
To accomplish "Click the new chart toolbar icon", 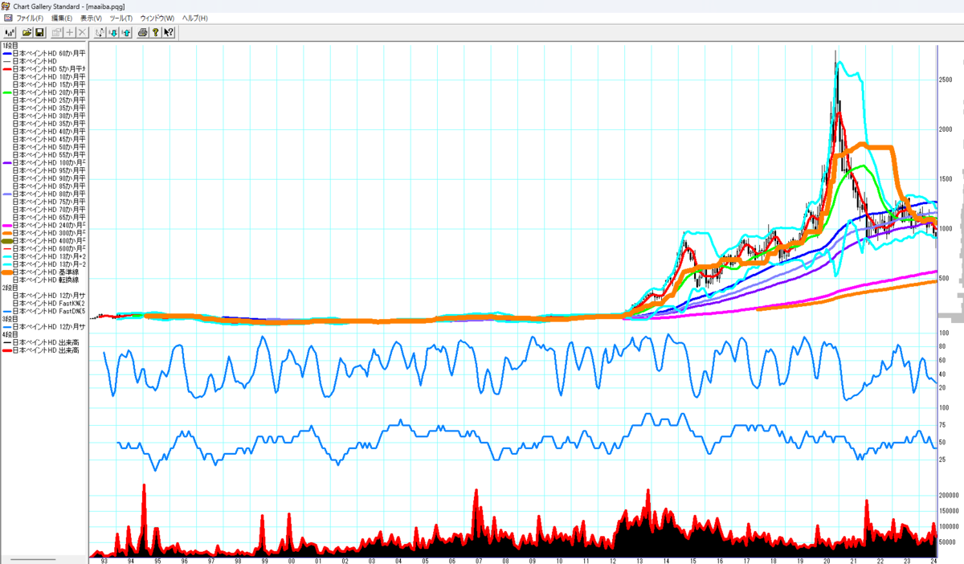I will tap(10, 32).
